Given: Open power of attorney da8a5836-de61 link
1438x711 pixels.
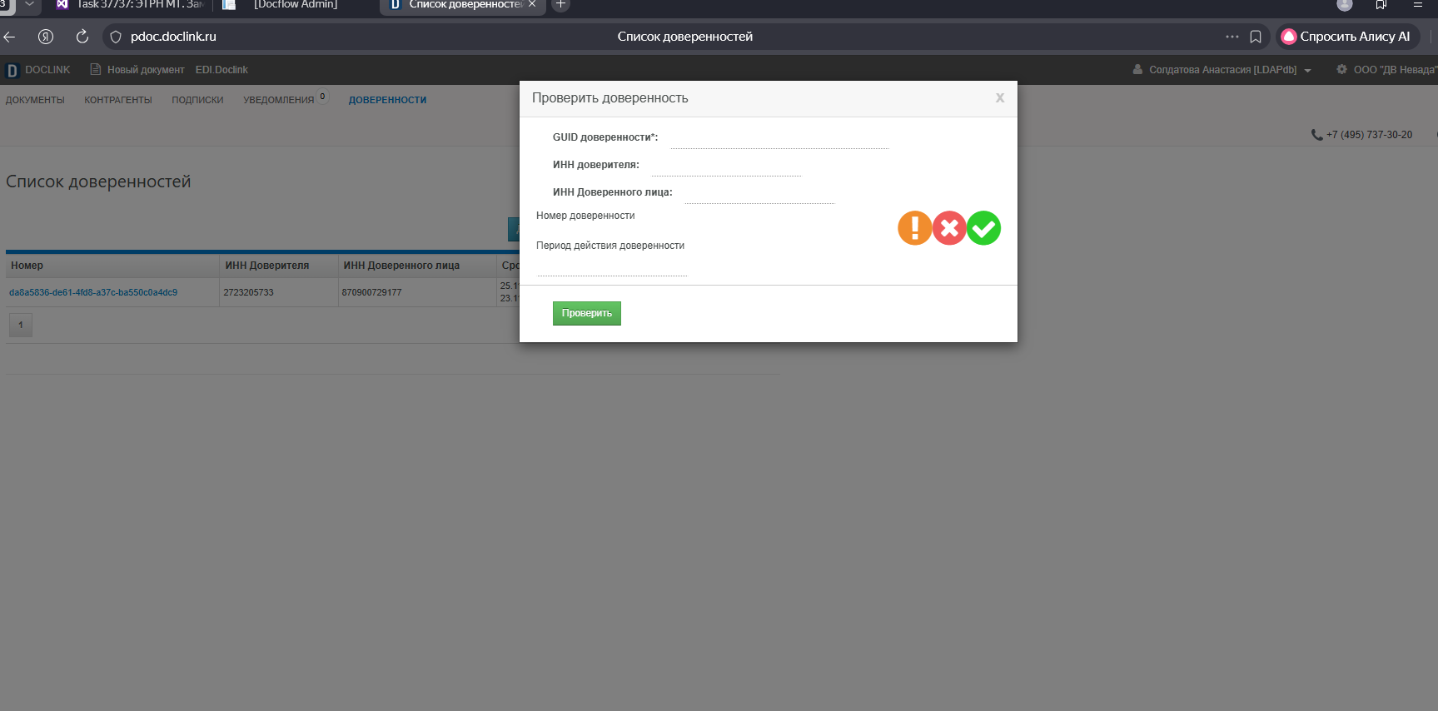Looking at the screenshot, I should click(93, 292).
